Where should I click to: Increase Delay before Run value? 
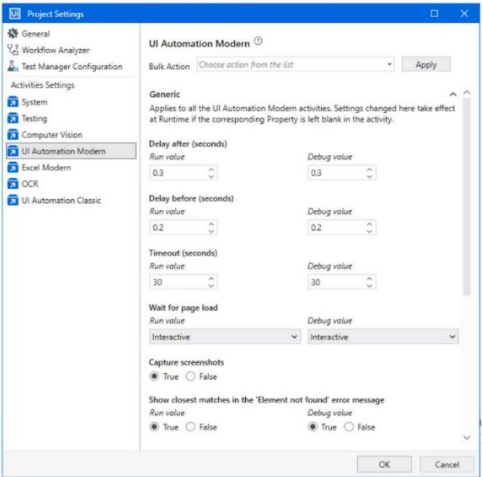[211, 224]
